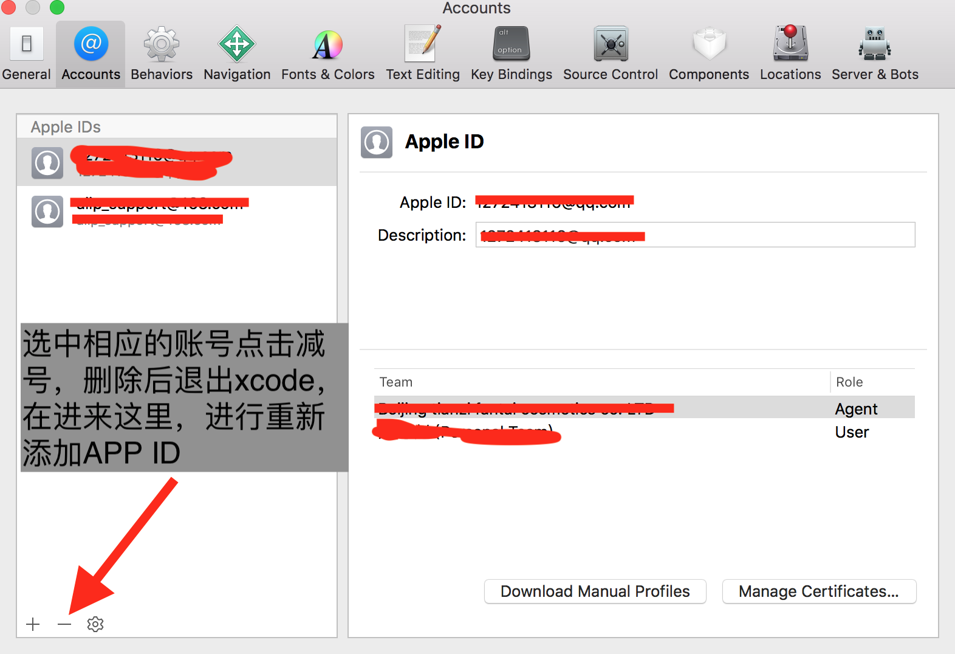Screen dimensions: 955x654
Task: Open the Locations preferences icon
Action: click(790, 55)
